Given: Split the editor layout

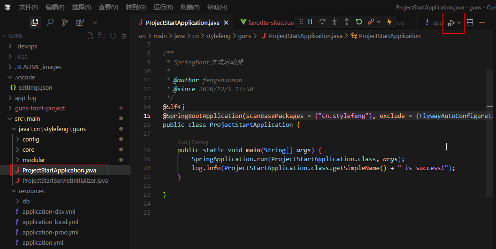Looking at the screenshot, I should (470, 23).
